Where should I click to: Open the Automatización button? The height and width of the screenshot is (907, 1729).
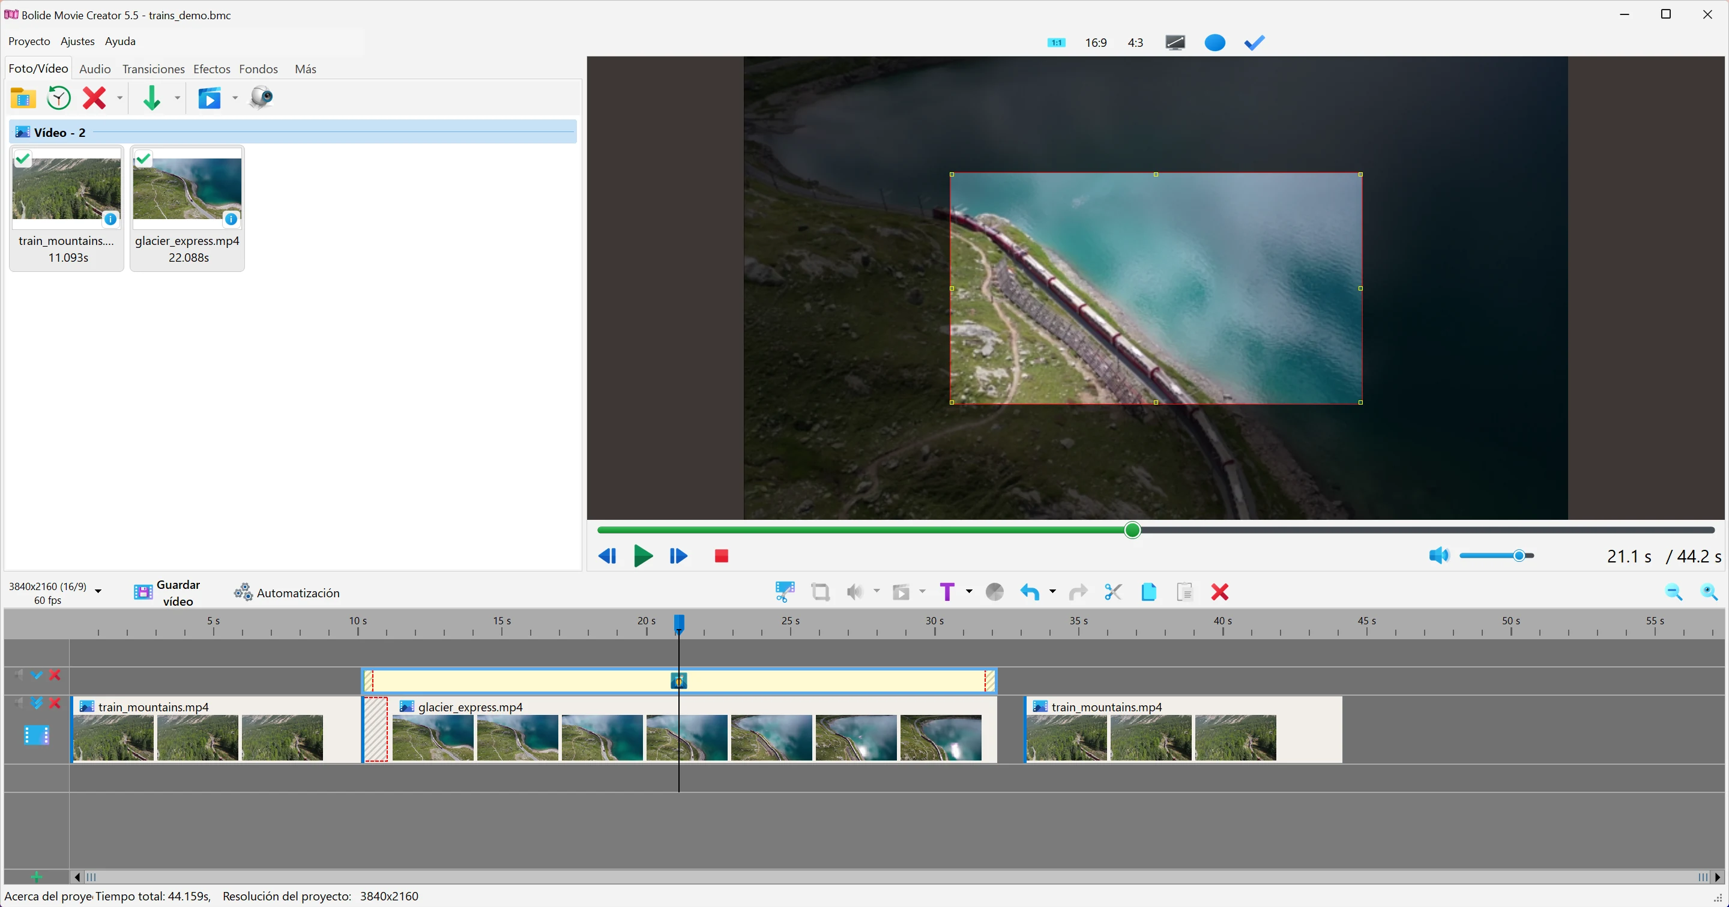coord(286,593)
